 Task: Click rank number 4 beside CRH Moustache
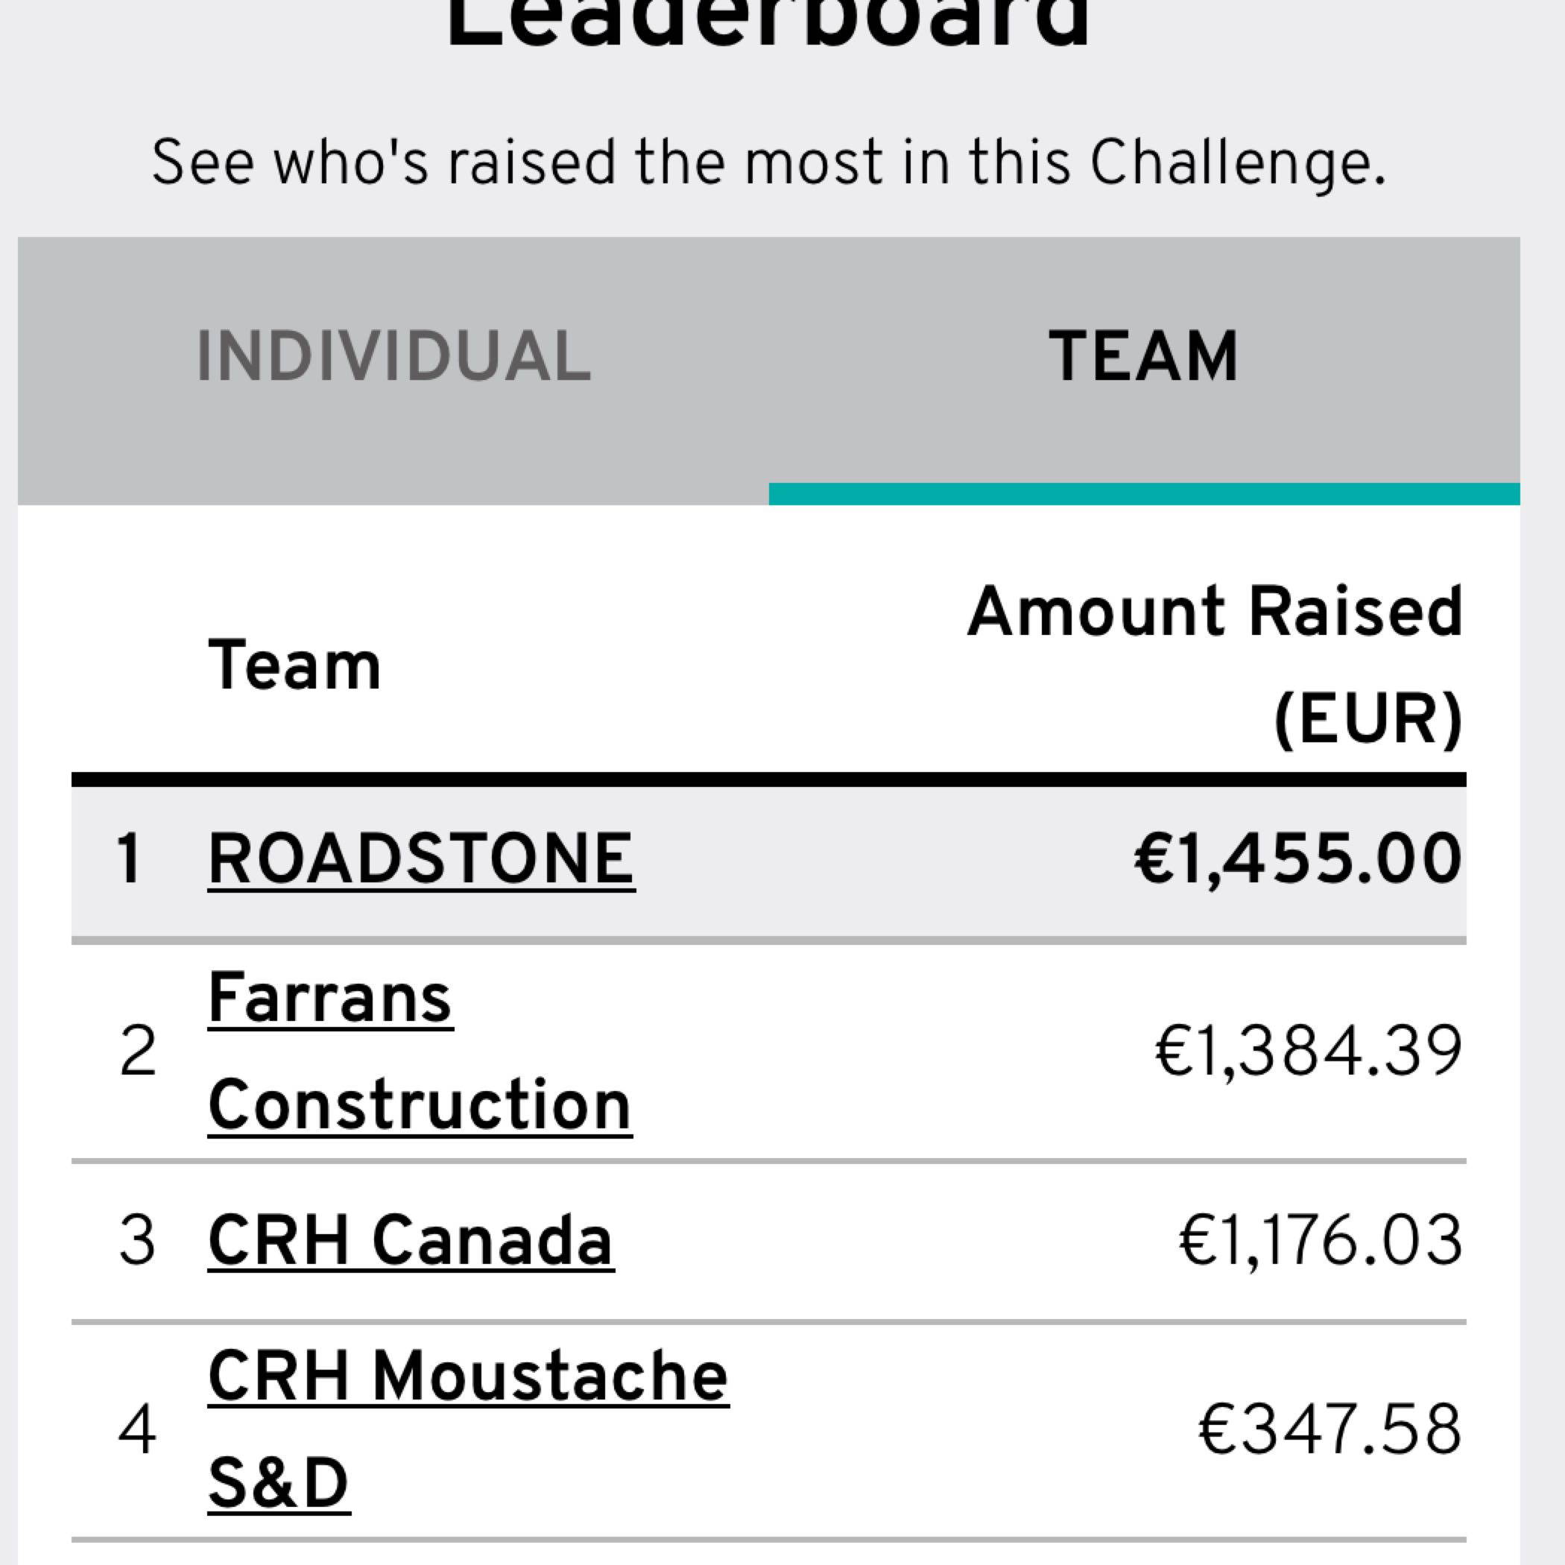coord(137,1429)
